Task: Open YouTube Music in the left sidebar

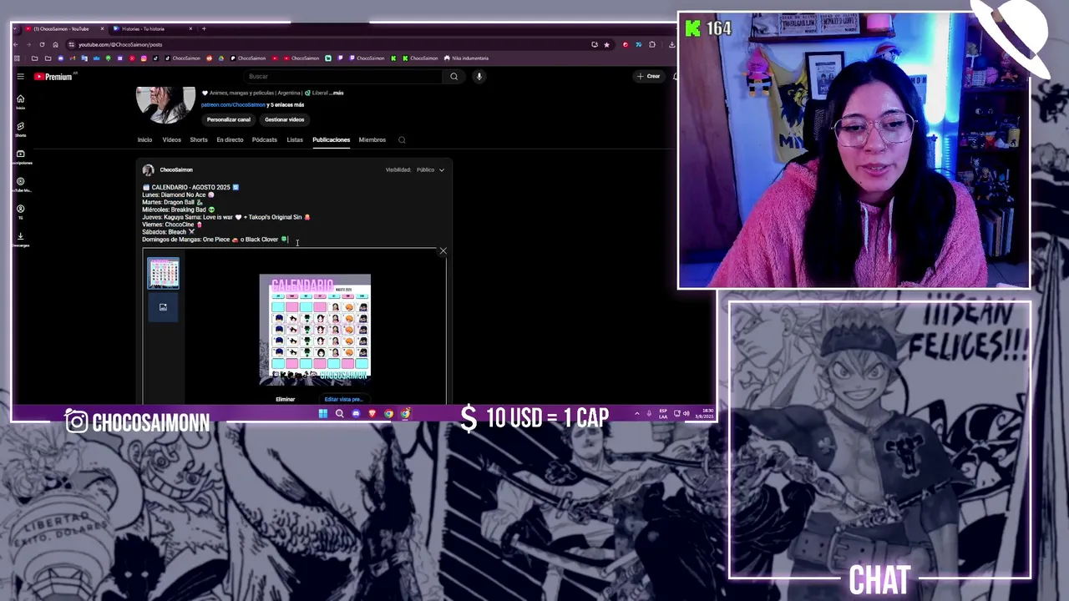Action: click(x=20, y=184)
